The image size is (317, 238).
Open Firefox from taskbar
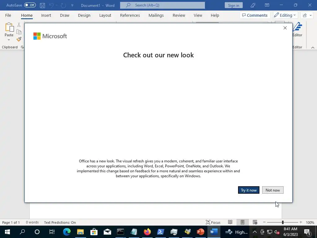click(147, 232)
